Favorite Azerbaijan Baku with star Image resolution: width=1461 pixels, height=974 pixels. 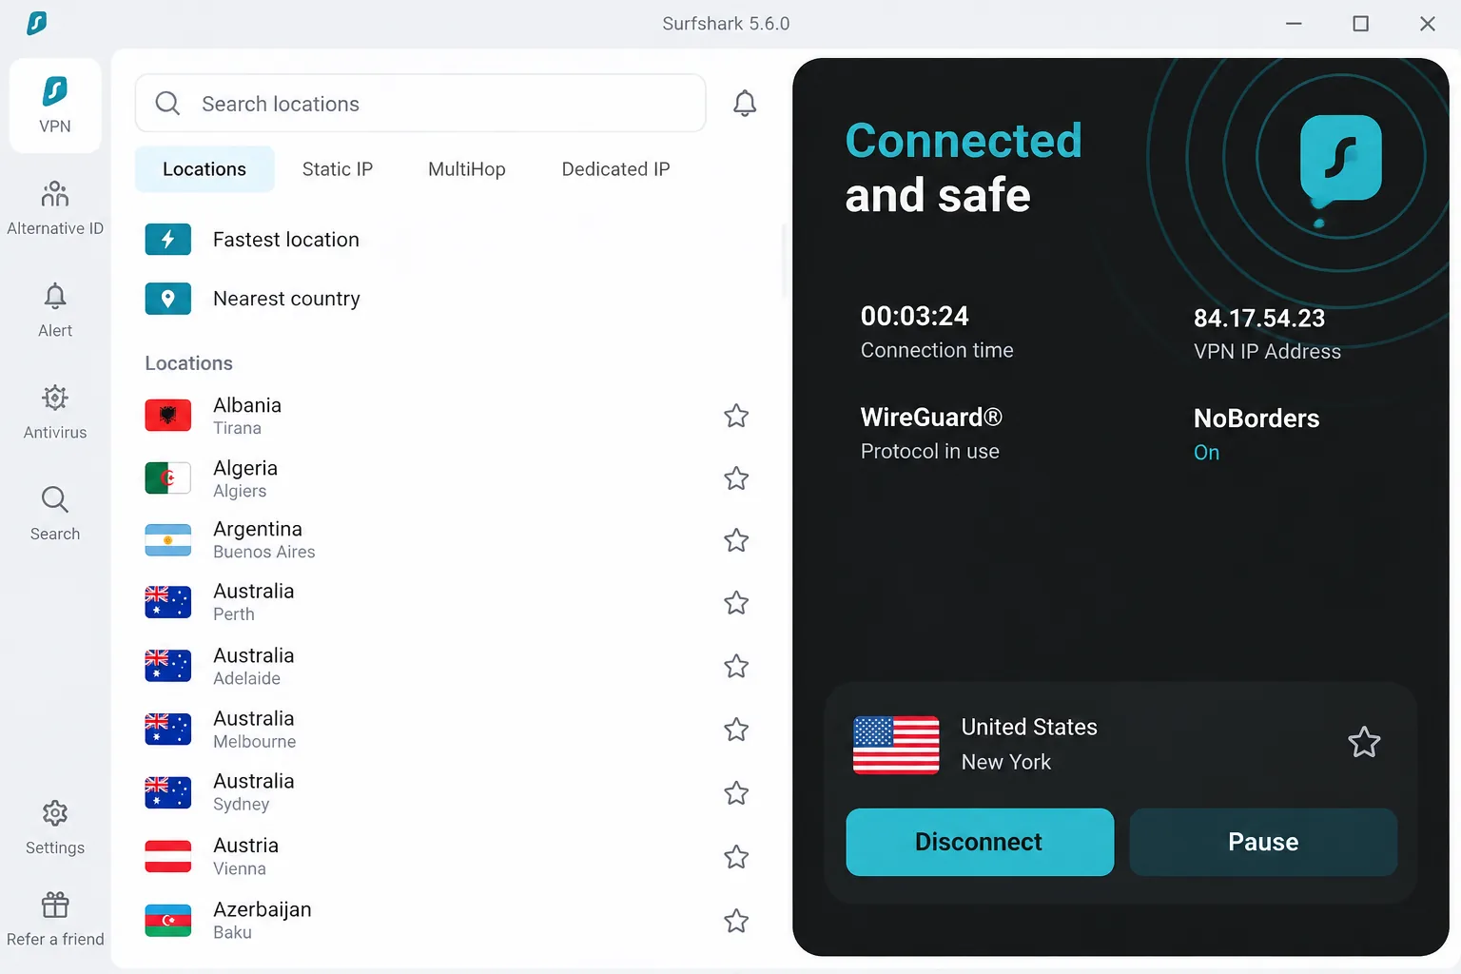[x=736, y=921]
